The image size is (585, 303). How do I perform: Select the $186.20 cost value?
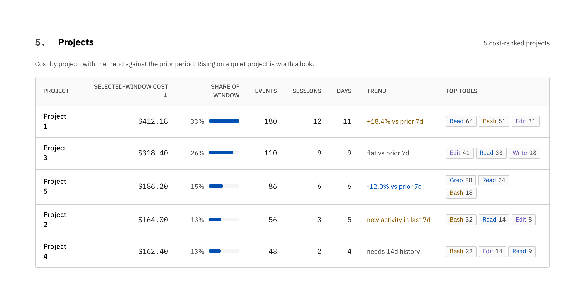(153, 187)
